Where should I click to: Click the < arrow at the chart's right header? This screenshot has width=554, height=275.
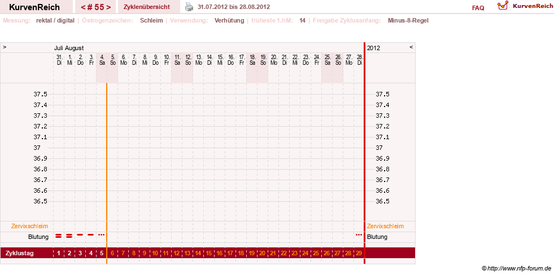pyautogui.click(x=411, y=47)
